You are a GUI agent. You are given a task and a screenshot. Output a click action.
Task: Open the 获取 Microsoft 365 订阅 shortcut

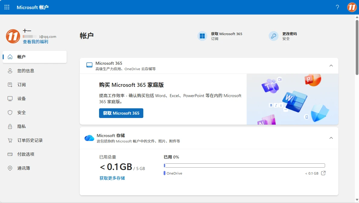point(220,36)
